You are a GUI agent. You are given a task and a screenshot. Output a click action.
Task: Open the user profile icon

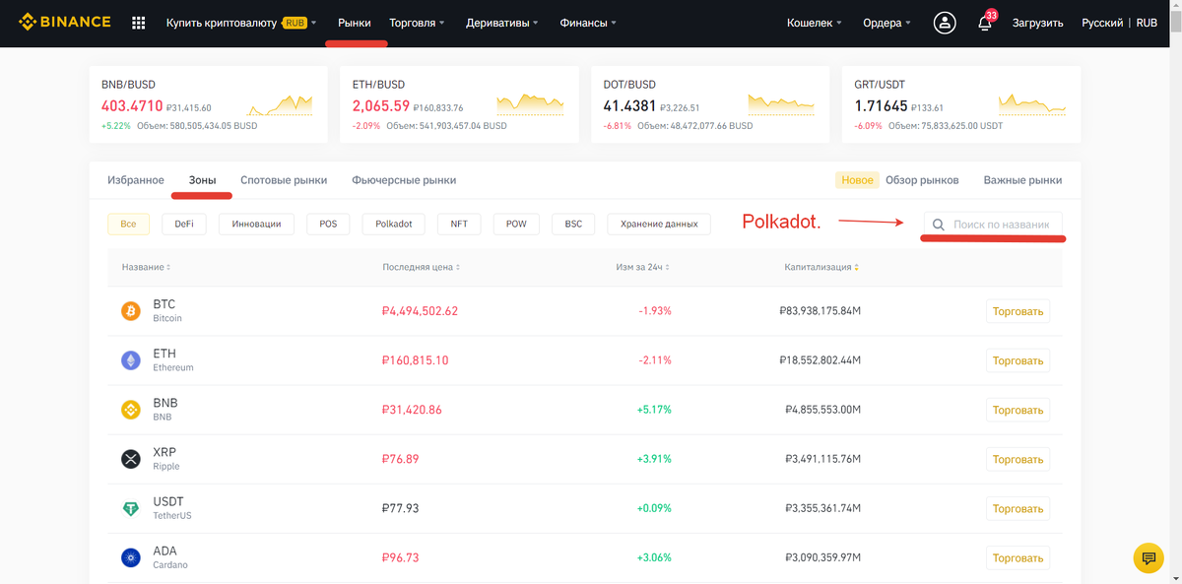coord(946,23)
